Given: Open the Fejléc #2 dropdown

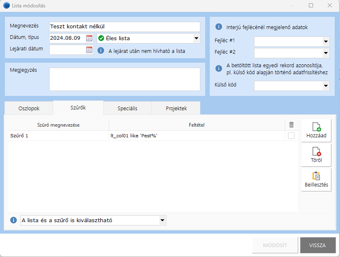Looking at the screenshot, I should click(326, 53).
